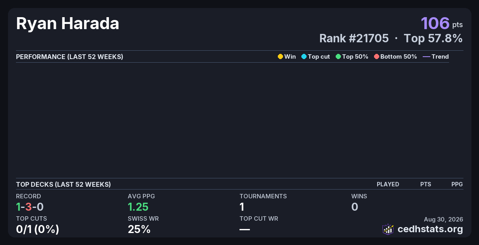The height and width of the screenshot is (245, 479).
Task: Select the Top Decks (Last 52 Weeks) header
Action: 63,184
